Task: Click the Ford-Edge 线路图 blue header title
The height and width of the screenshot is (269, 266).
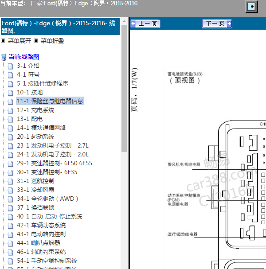Action: [60, 27]
